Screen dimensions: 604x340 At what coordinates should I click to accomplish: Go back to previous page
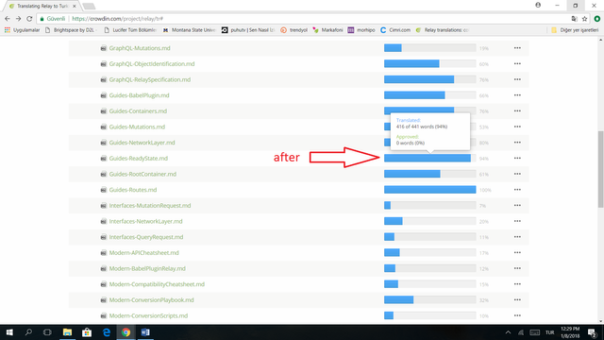coord(8,19)
